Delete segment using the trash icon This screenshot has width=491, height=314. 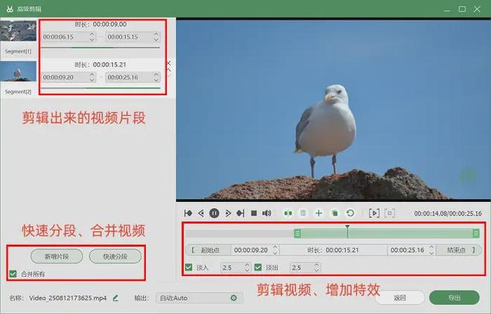click(x=303, y=213)
